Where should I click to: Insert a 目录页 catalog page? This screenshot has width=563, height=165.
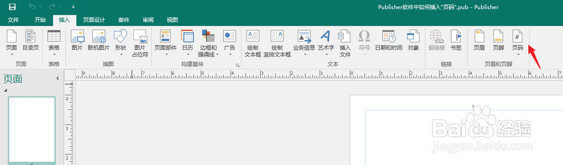[x=31, y=40]
